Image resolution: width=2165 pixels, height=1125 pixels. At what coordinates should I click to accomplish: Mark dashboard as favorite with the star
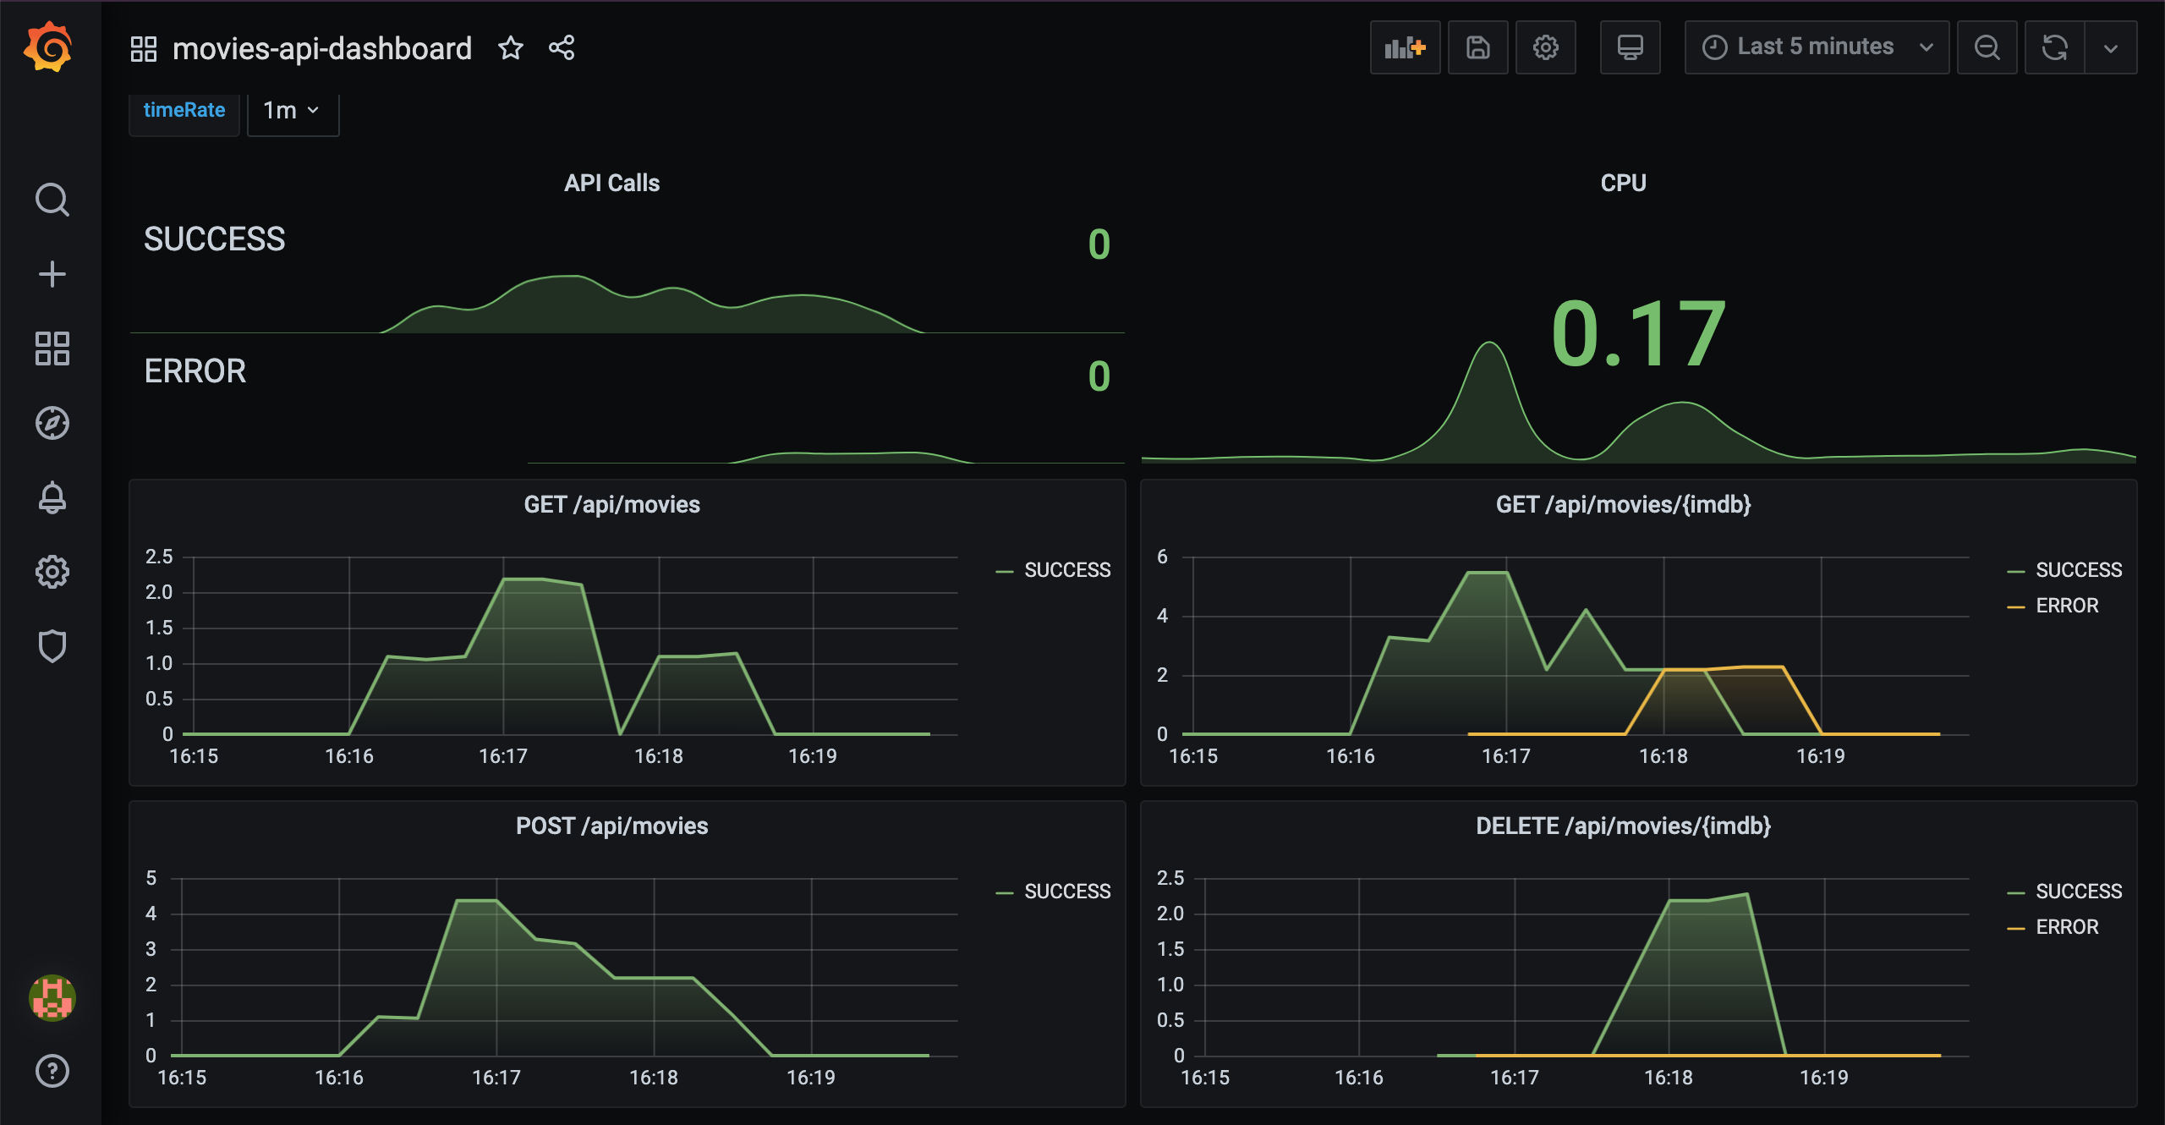(510, 48)
